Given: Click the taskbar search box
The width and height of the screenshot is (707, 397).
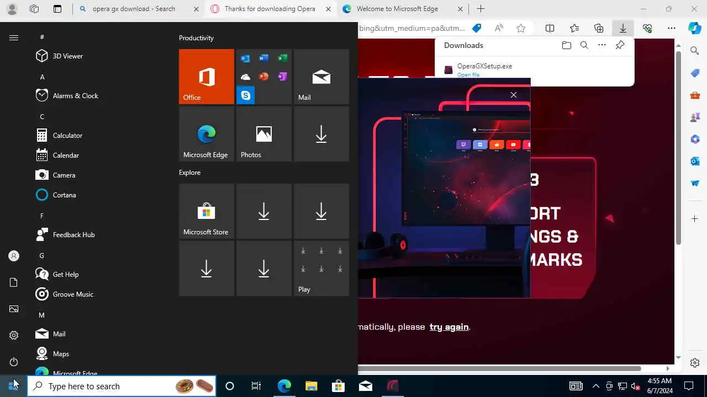Looking at the screenshot, I should [122, 386].
